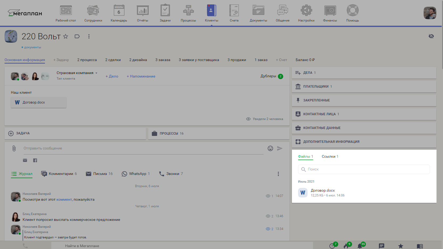Choose the email envelope channel icon
Image resolution: width=443 pixels, height=249 pixels.
click(x=25, y=160)
